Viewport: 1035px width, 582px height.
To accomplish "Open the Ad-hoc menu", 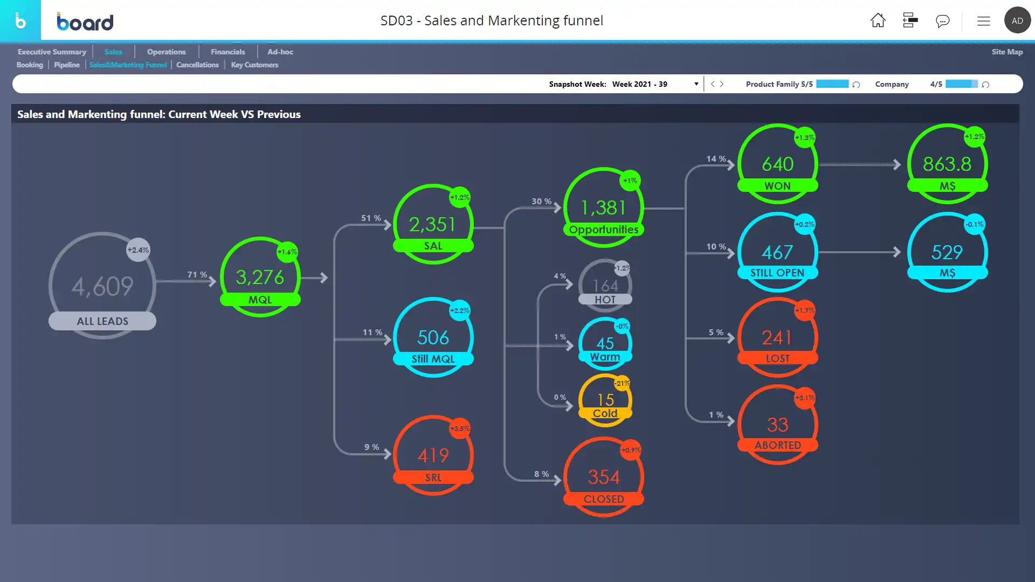I will coord(280,52).
